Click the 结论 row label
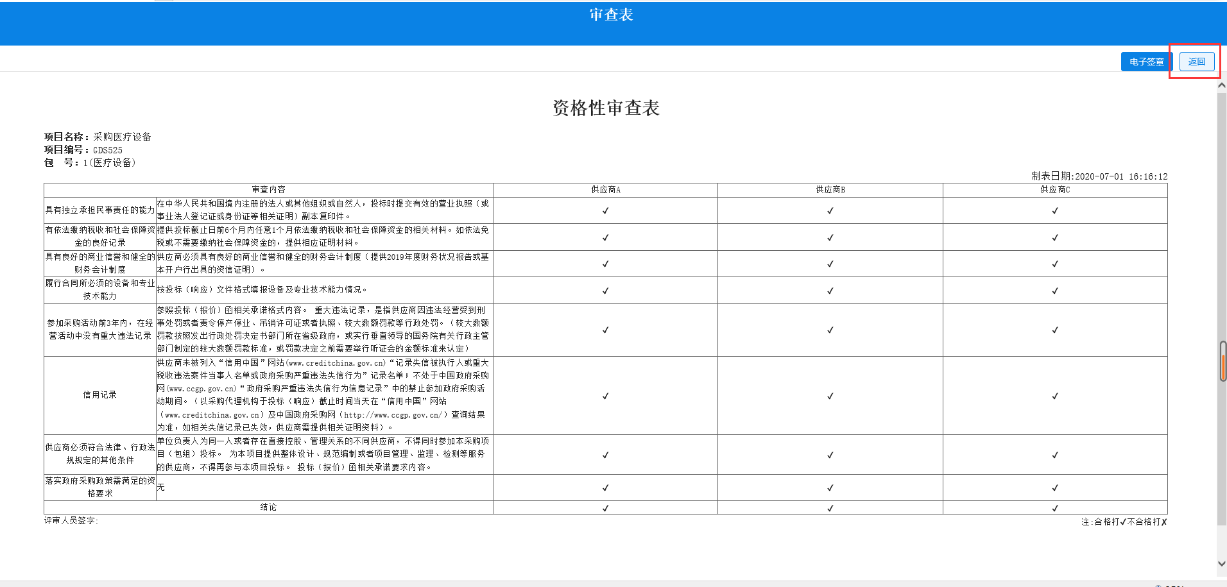The height and width of the screenshot is (587, 1227). point(268,507)
